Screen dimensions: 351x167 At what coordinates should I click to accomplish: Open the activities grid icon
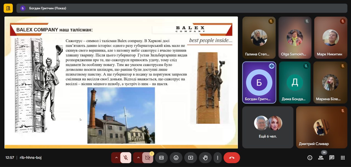343,158
